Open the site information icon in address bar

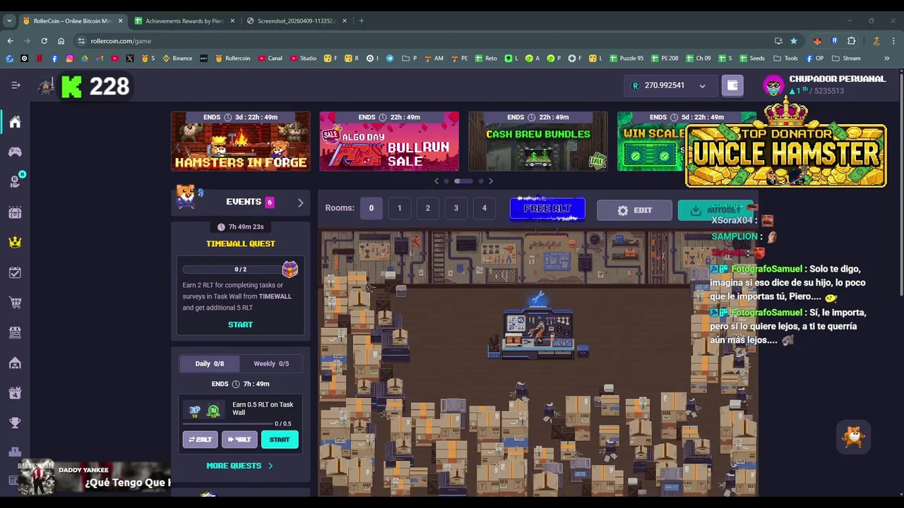point(81,41)
